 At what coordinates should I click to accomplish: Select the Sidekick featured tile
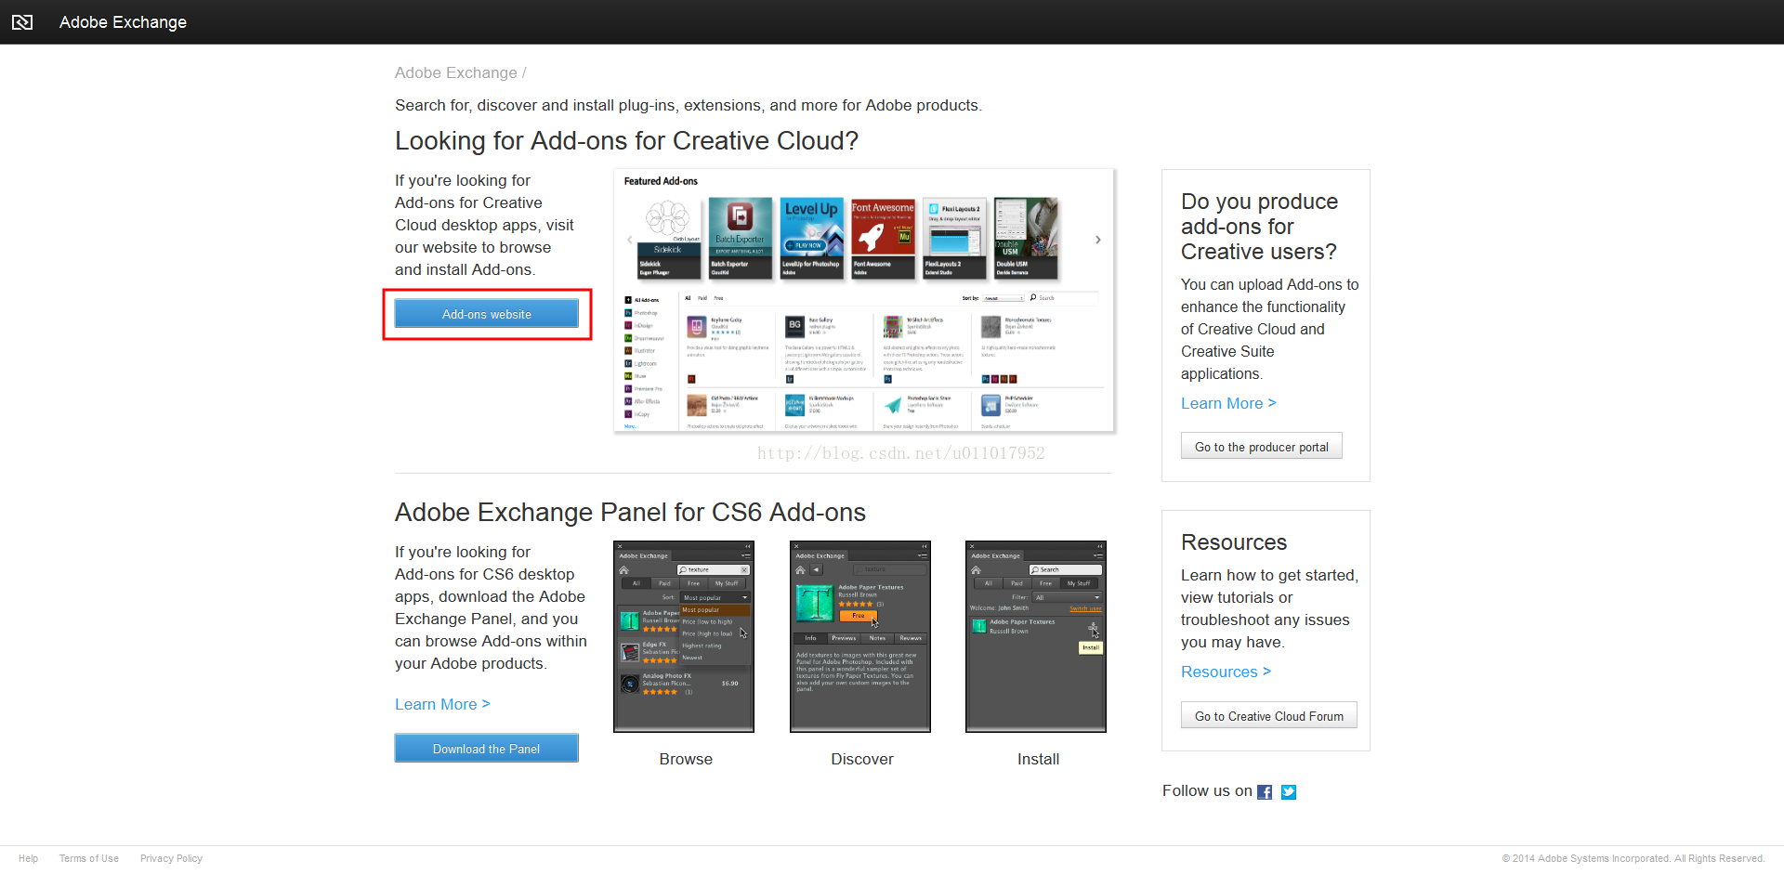[x=668, y=238]
